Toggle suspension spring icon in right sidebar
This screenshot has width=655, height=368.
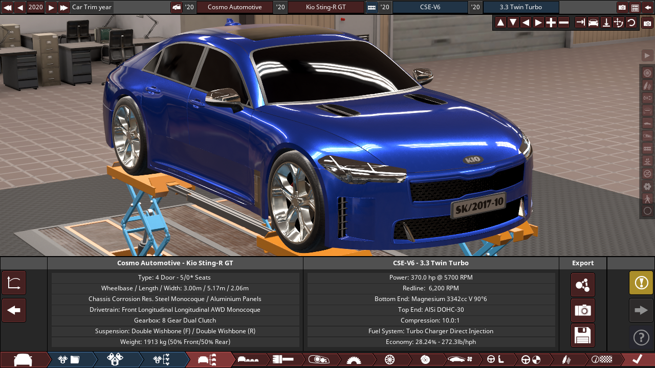click(x=647, y=85)
